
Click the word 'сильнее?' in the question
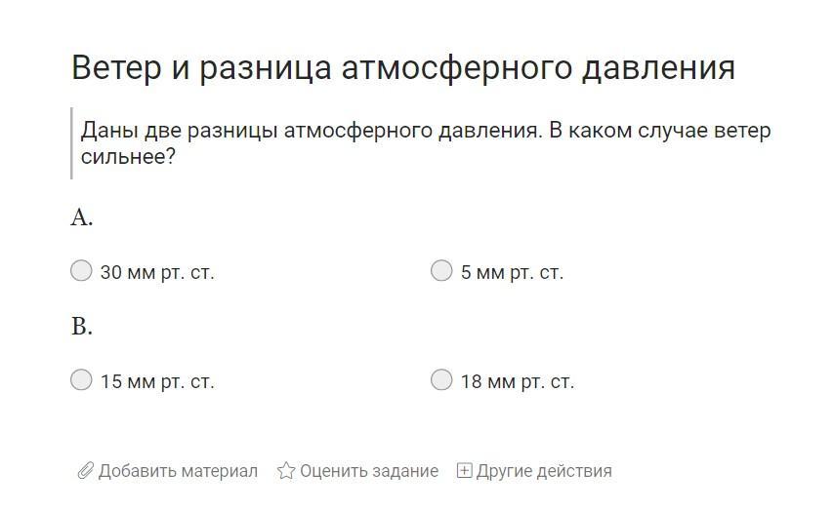click(x=128, y=156)
